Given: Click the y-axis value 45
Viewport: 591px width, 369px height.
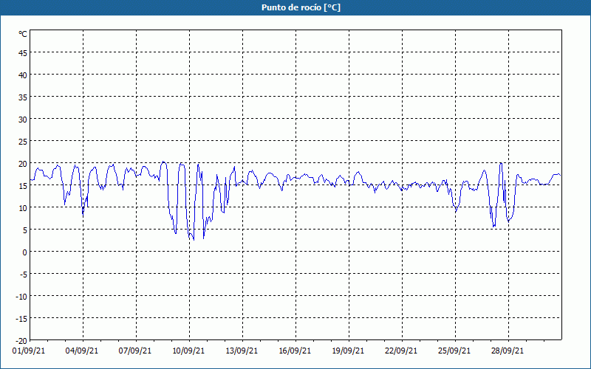Looking at the screenshot, I should [23, 53].
